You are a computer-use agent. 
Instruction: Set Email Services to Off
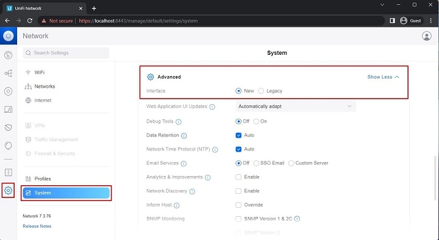[x=238, y=163]
